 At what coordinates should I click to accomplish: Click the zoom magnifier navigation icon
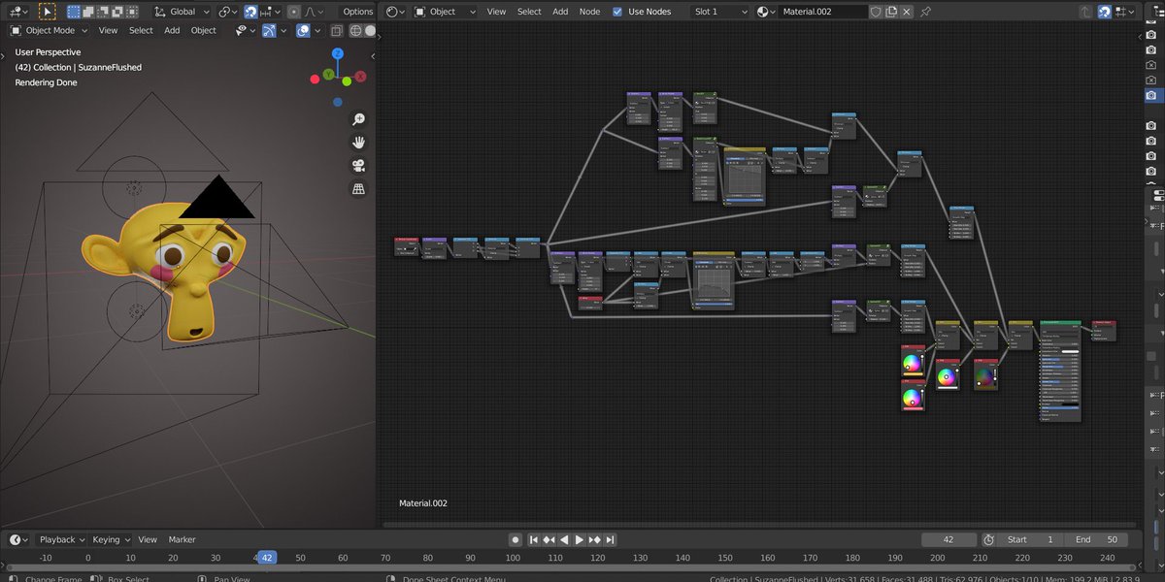(358, 119)
